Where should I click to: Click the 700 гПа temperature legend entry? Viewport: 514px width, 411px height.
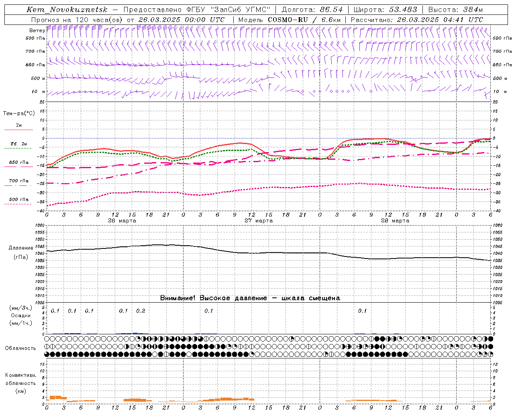tap(18, 181)
